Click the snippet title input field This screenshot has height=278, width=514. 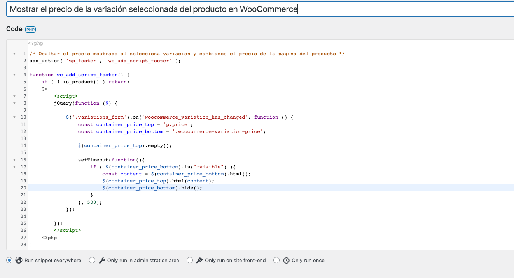point(260,9)
